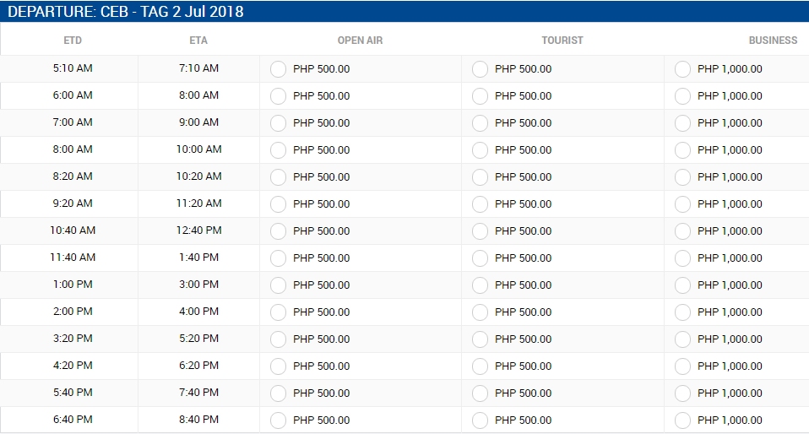Image resolution: width=809 pixels, height=434 pixels.
Task: Choose Tourist fare for 6:00 AM trip
Action: (480, 96)
